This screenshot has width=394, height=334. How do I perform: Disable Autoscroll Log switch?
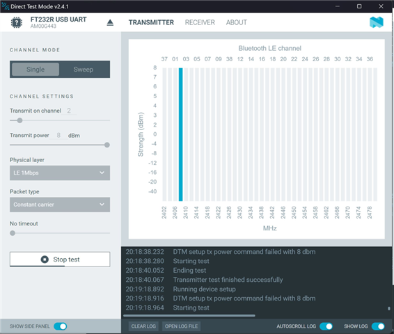point(326,326)
